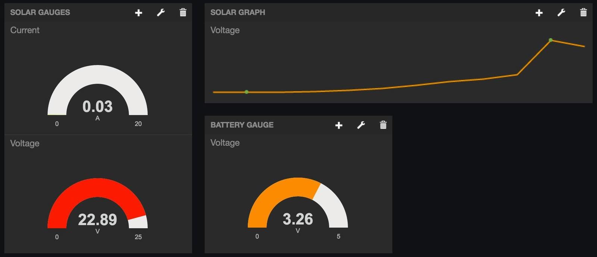Click the BATTERY GAUGE pane title
This screenshot has height=257, width=597.
242,125
